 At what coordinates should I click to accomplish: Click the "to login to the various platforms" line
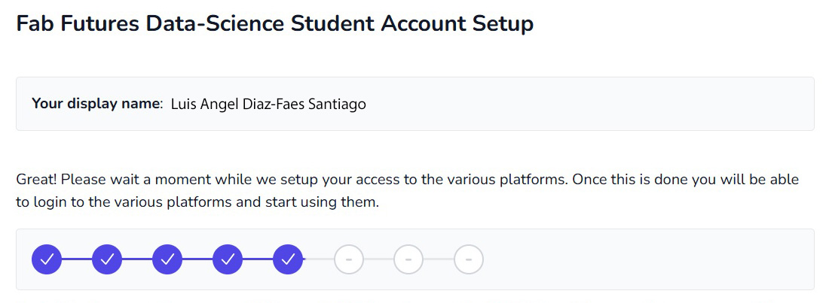197,203
